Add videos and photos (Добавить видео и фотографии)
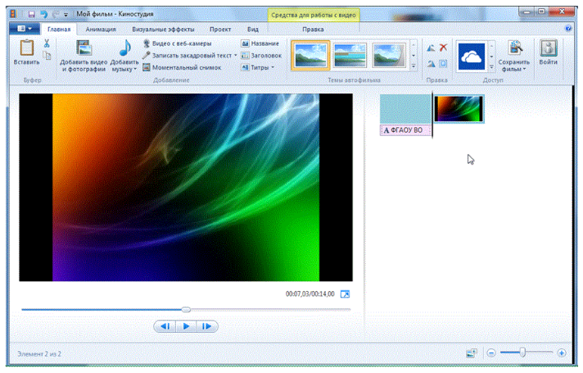 click(x=84, y=56)
